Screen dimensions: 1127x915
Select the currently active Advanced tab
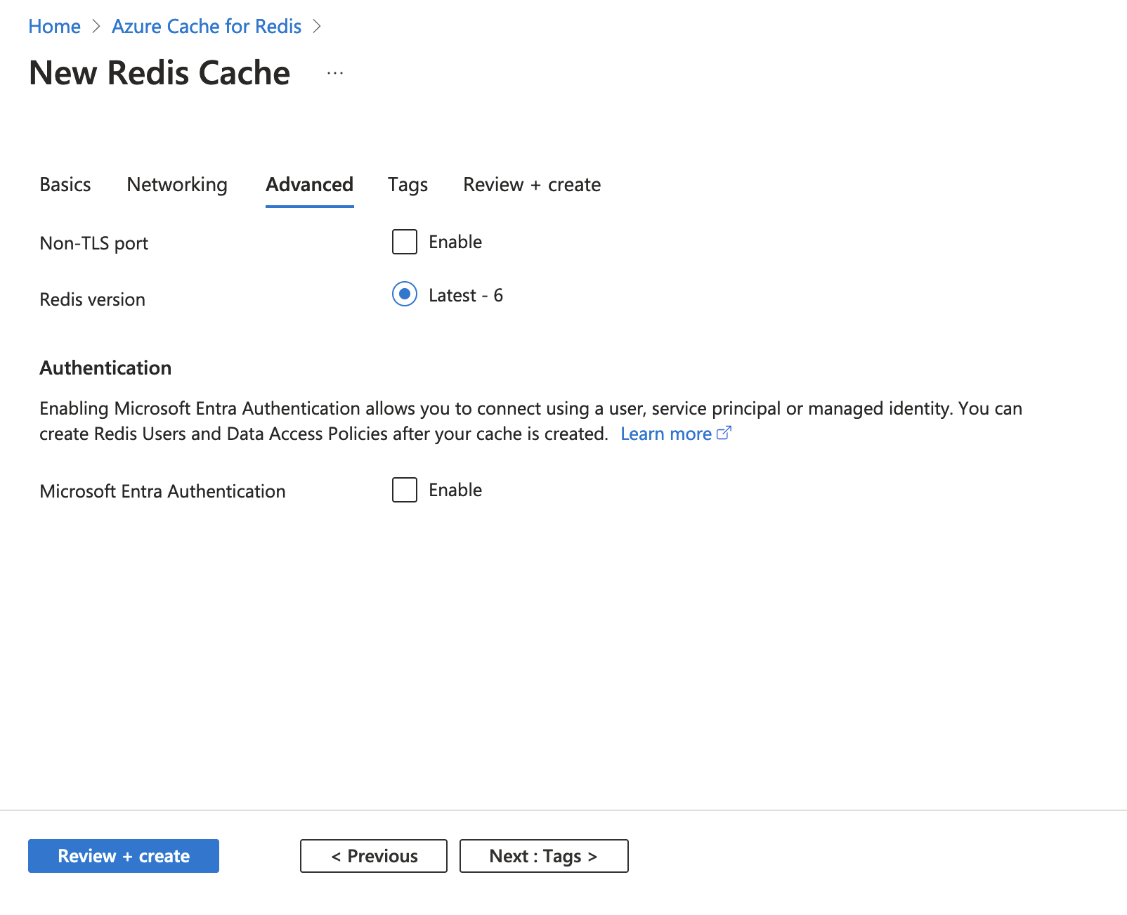(309, 185)
